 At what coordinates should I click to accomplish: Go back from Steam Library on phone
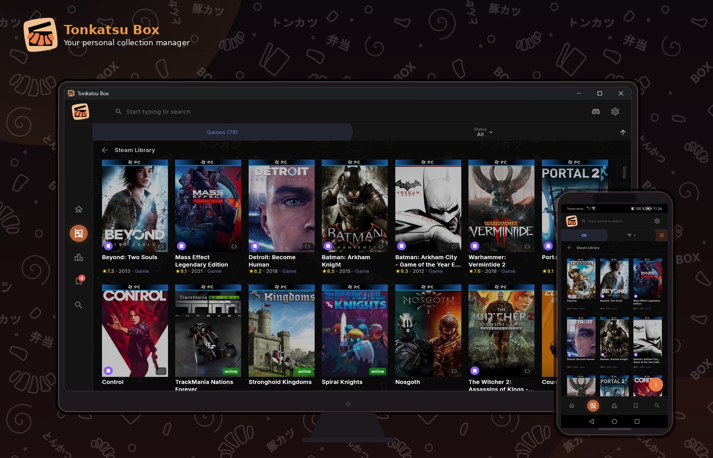[x=569, y=248]
